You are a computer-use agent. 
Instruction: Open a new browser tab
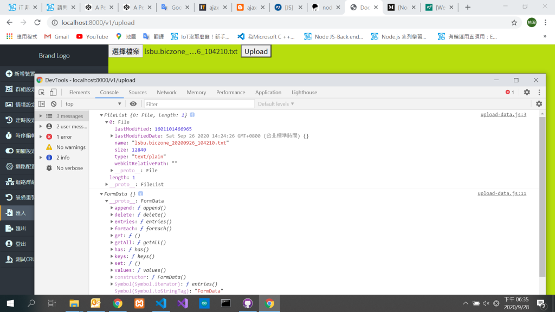pyautogui.click(x=468, y=7)
